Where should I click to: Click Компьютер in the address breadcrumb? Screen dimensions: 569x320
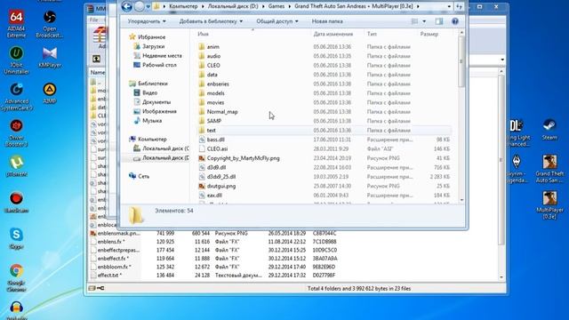tap(183, 6)
